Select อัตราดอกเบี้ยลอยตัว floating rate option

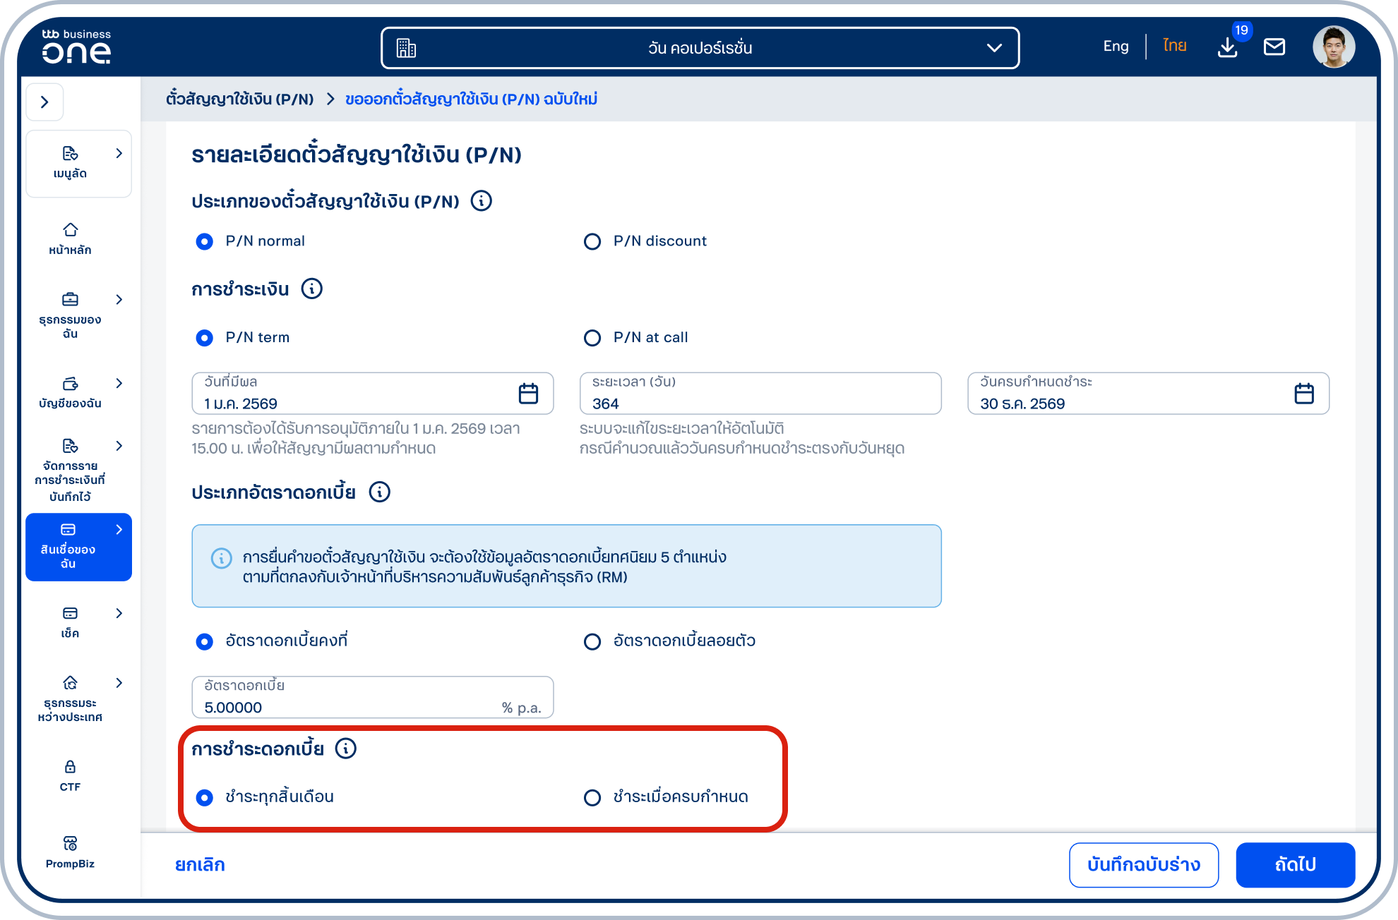coord(592,641)
